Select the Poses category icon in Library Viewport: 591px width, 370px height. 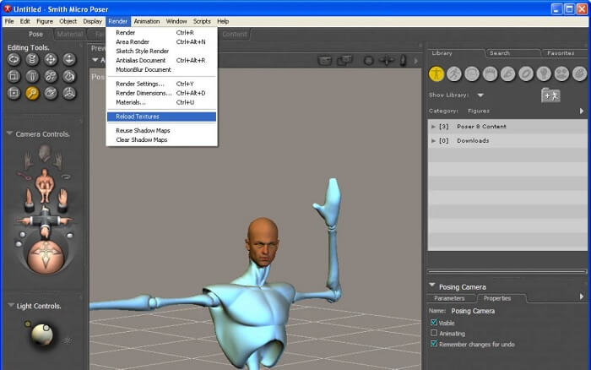(454, 73)
